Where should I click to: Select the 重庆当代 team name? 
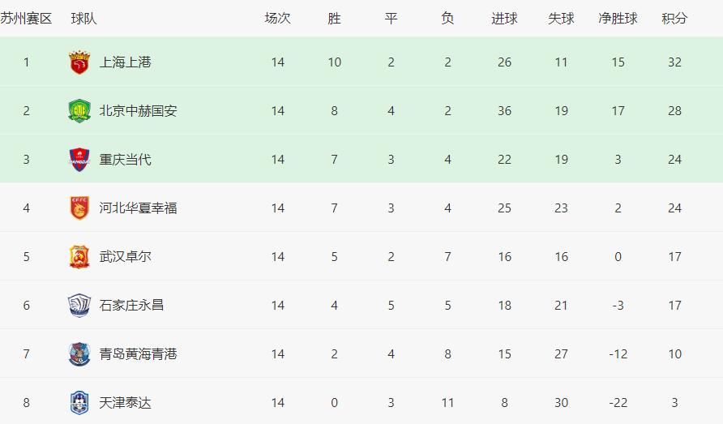[125, 160]
